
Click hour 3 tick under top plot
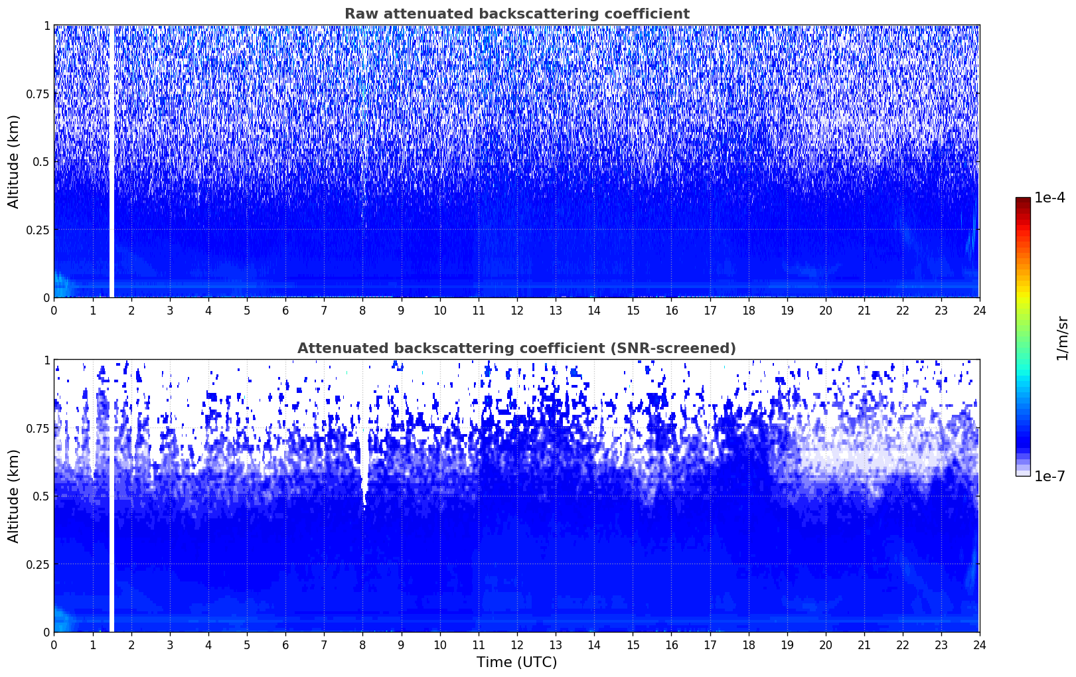point(170,310)
